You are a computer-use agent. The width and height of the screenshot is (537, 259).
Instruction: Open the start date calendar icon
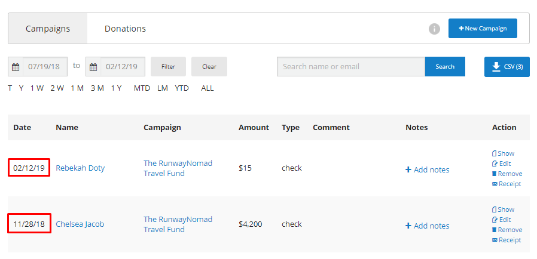[x=16, y=67]
